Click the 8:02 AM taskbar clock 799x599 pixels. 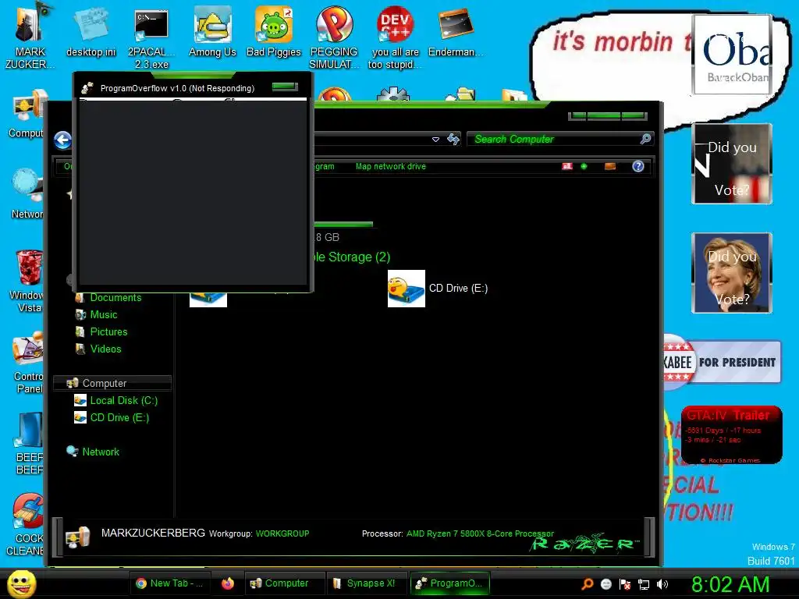[730, 584]
